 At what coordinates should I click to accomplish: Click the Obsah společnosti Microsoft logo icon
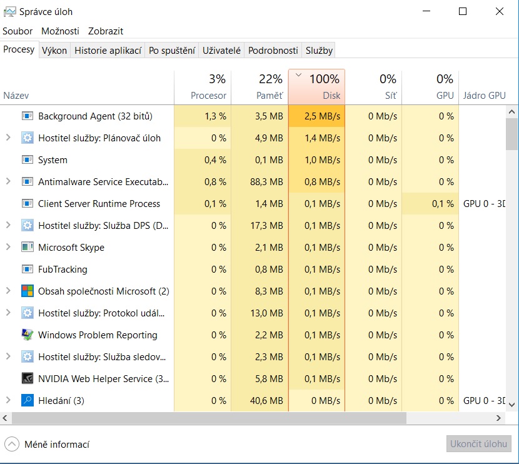[x=28, y=291]
